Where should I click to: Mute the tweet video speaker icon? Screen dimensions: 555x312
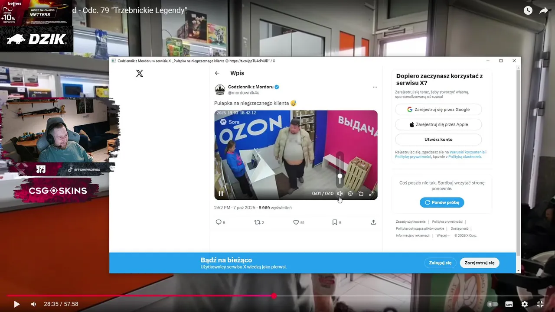coord(340,194)
